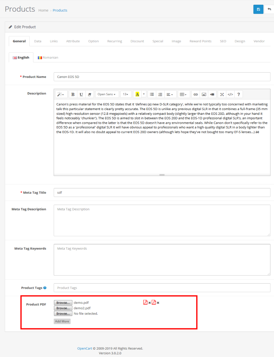The image size is (274, 357).
Task: Insert an ordered numbered list
Action: click(x=160, y=94)
